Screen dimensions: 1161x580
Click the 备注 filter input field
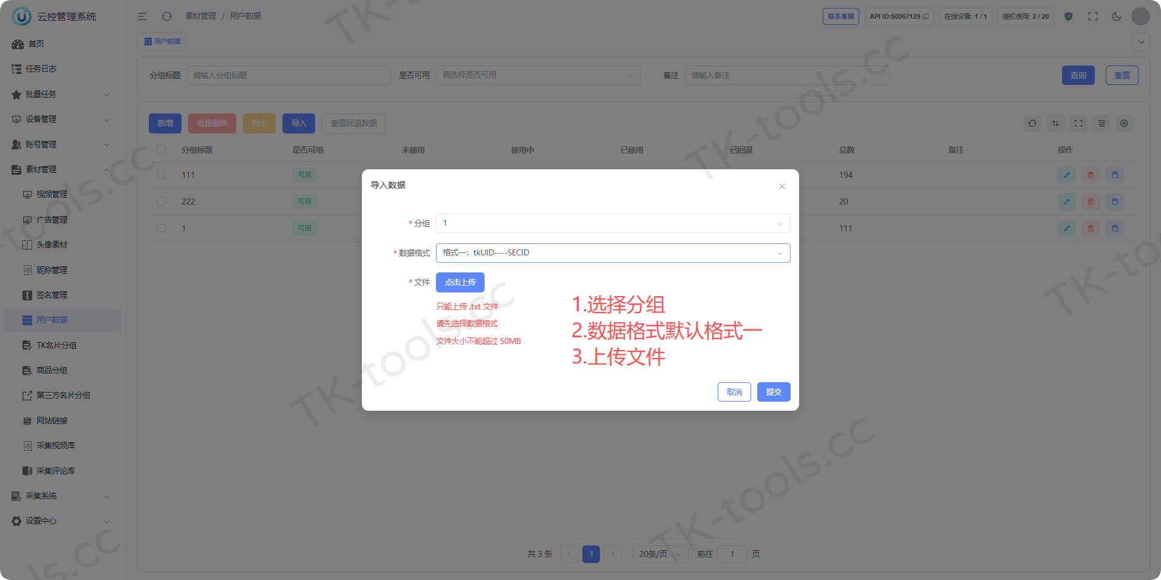coord(787,75)
